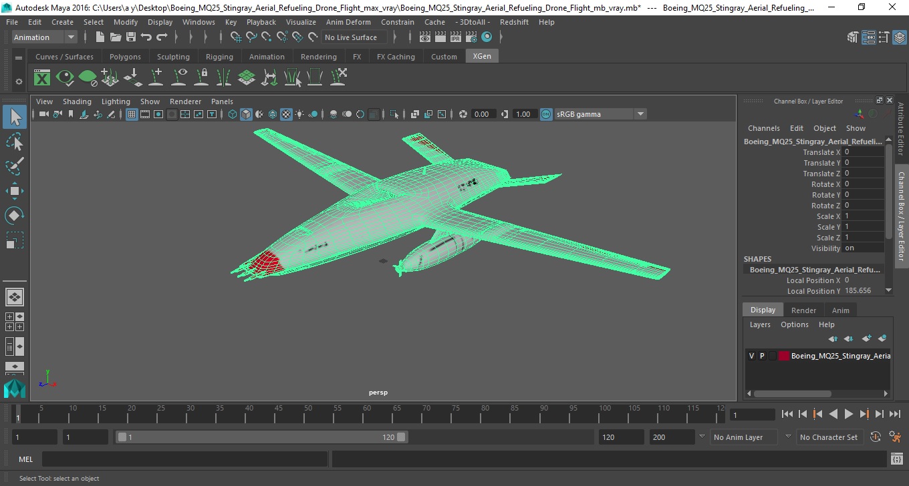Toggle viewport grid display

[x=132, y=114]
